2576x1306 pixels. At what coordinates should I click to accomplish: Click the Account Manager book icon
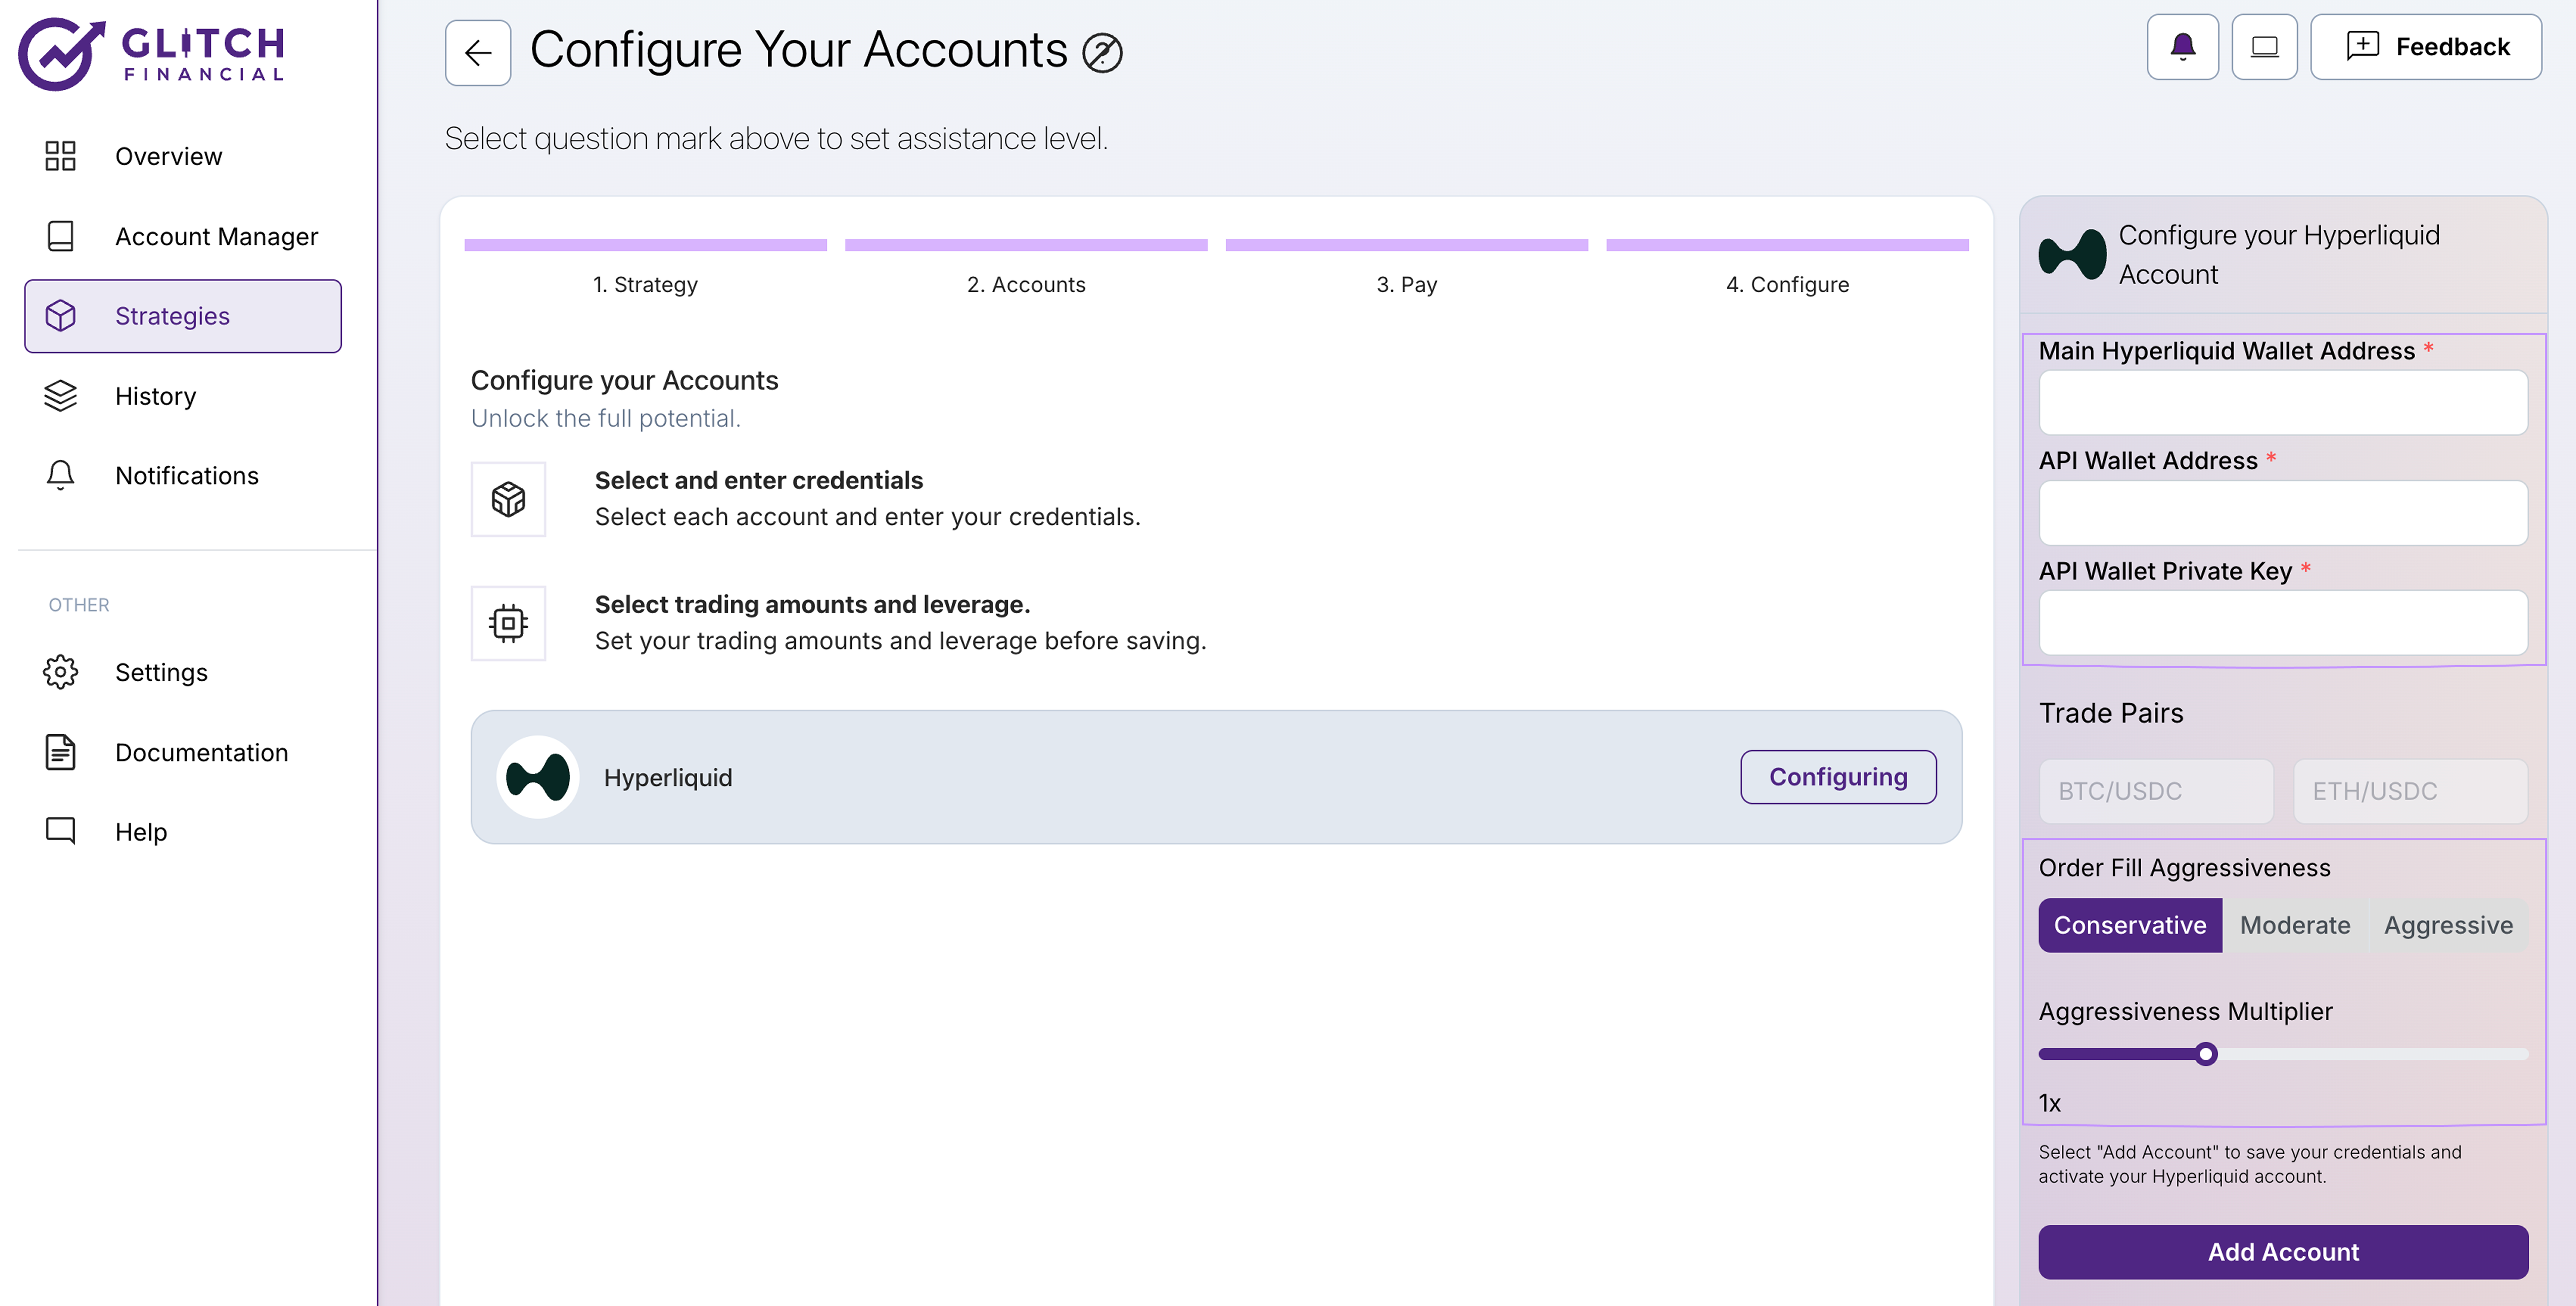pos(60,236)
